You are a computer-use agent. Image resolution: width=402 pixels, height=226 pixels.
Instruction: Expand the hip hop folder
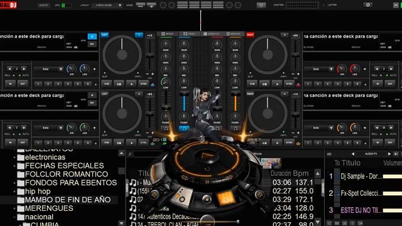coord(14,191)
